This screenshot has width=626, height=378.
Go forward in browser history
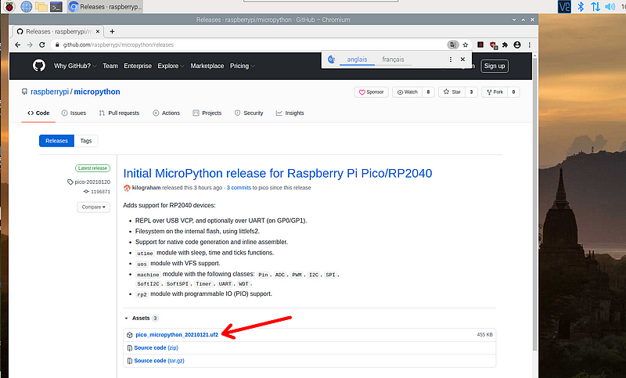point(30,45)
